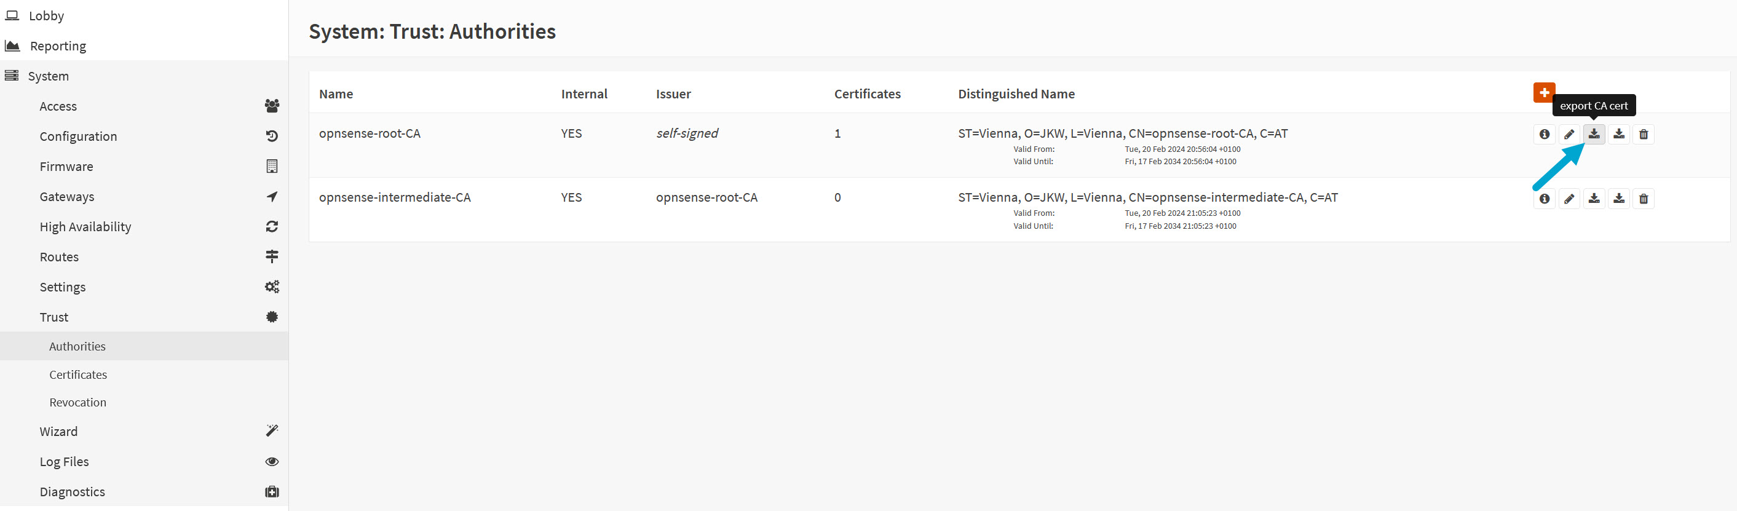Click the Gateways arrow icon
1737x511 pixels.
[272, 196]
